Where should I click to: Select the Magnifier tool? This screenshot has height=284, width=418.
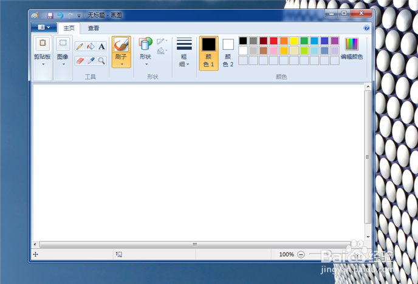(x=101, y=61)
